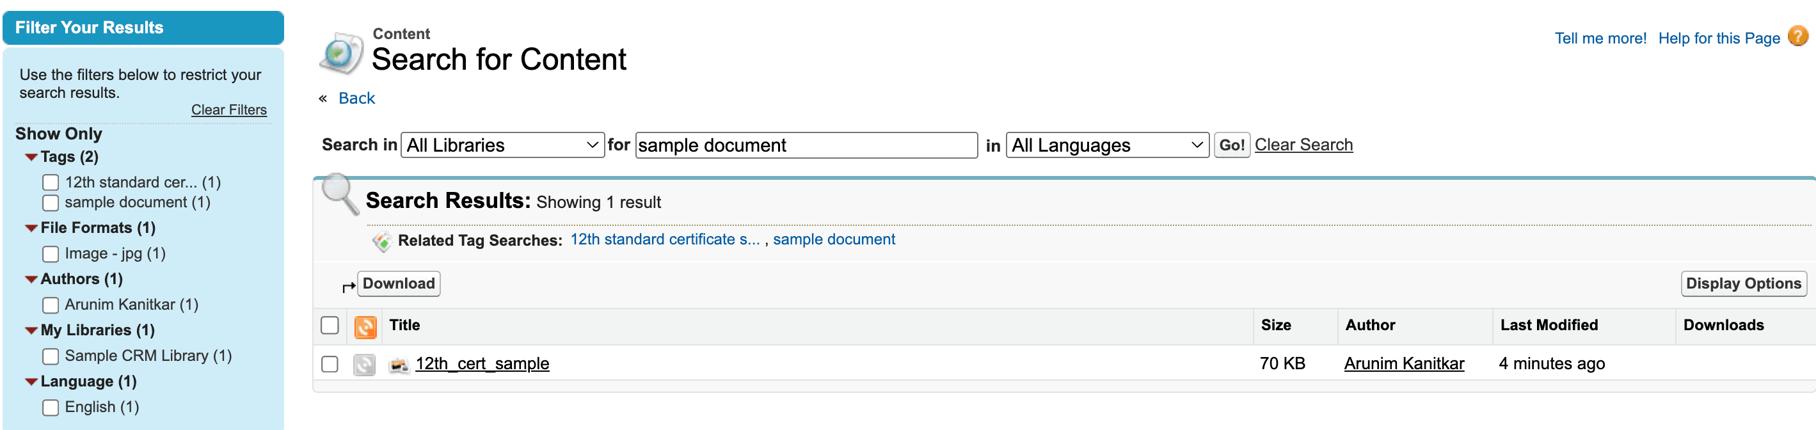Sort results by Downloads column
Screen dimensions: 1816x430
tap(1723, 325)
